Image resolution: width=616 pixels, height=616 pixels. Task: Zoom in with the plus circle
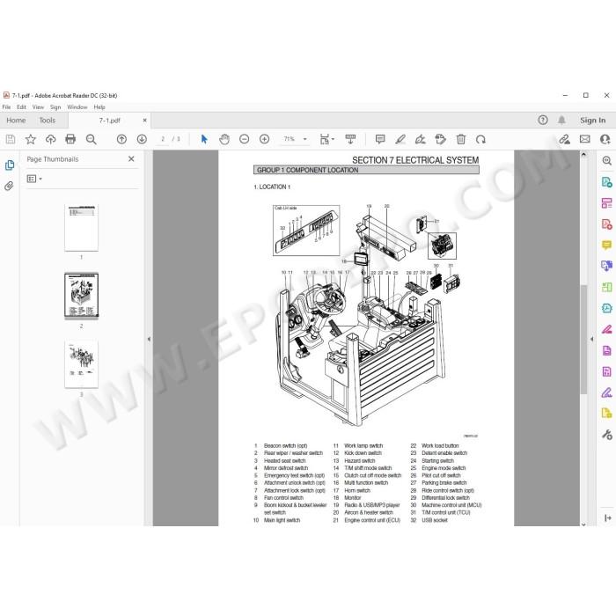click(264, 139)
